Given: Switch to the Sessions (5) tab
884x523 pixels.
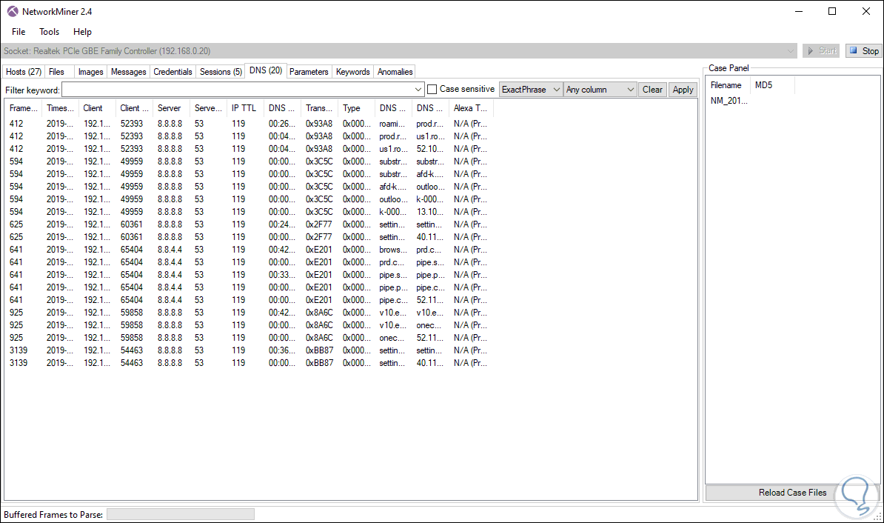Looking at the screenshot, I should (x=221, y=72).
